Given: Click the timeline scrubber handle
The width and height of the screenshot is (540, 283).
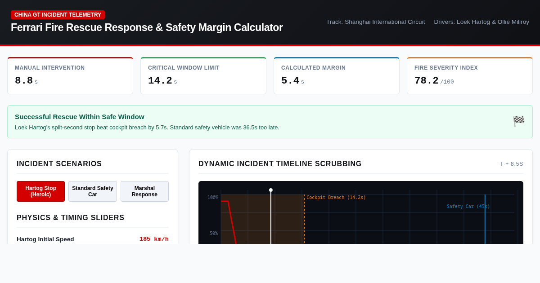Looking at the screenshot, I should pyautogui.click(x=271, y=190).
